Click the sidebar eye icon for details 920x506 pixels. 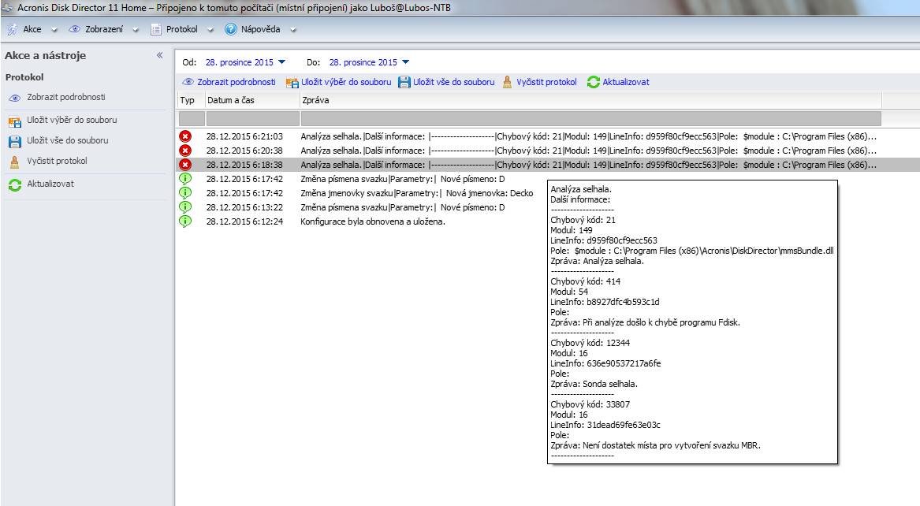15,98
